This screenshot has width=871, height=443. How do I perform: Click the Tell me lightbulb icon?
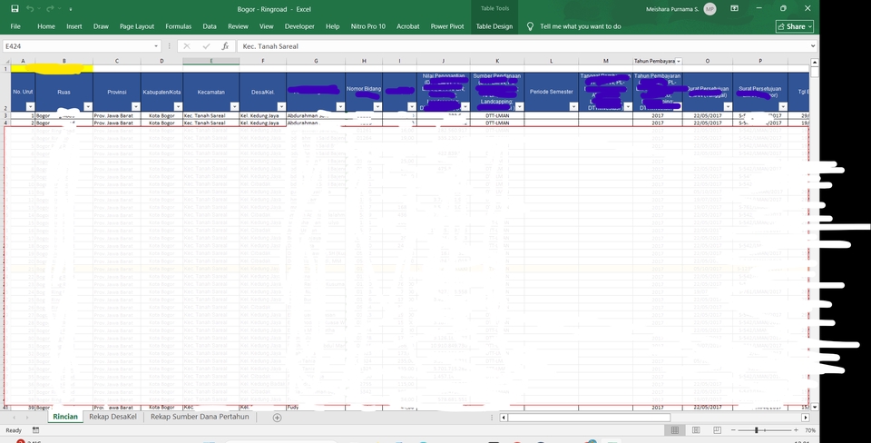pyautogui.click(x=531, y=26)
